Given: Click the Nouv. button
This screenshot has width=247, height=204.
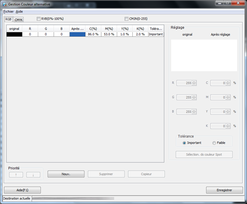Looking at the screenshot, I should [66, 174].
